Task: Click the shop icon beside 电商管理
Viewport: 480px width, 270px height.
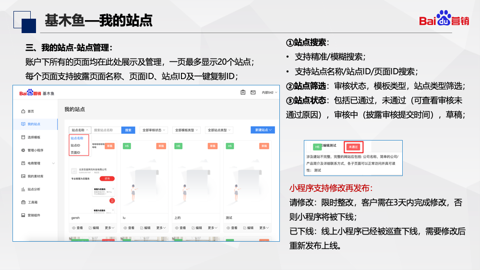Action: (x=23, y=163)
